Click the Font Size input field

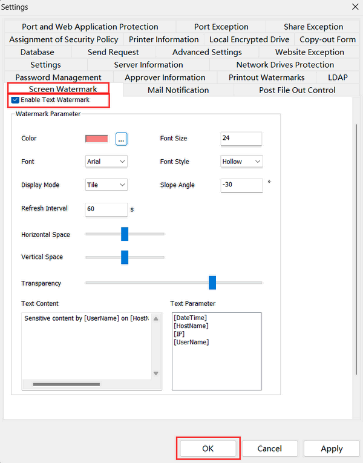241,139
